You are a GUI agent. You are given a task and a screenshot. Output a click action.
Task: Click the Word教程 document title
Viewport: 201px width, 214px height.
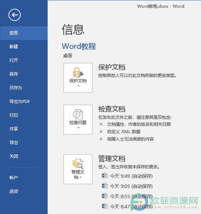[x=79, y=46]
